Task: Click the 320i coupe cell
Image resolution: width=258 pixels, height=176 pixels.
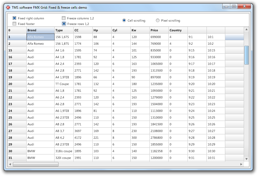Action: pos(64,158)
